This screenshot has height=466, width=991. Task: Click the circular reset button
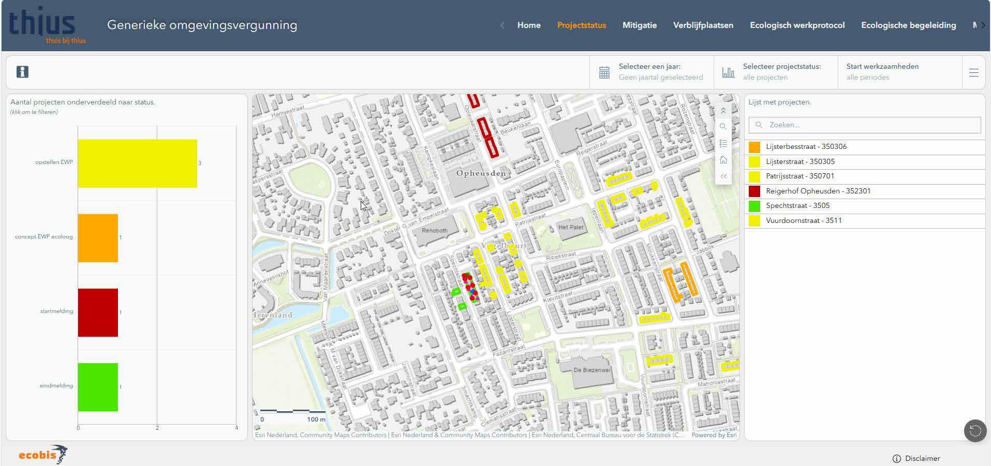[975, 430]
